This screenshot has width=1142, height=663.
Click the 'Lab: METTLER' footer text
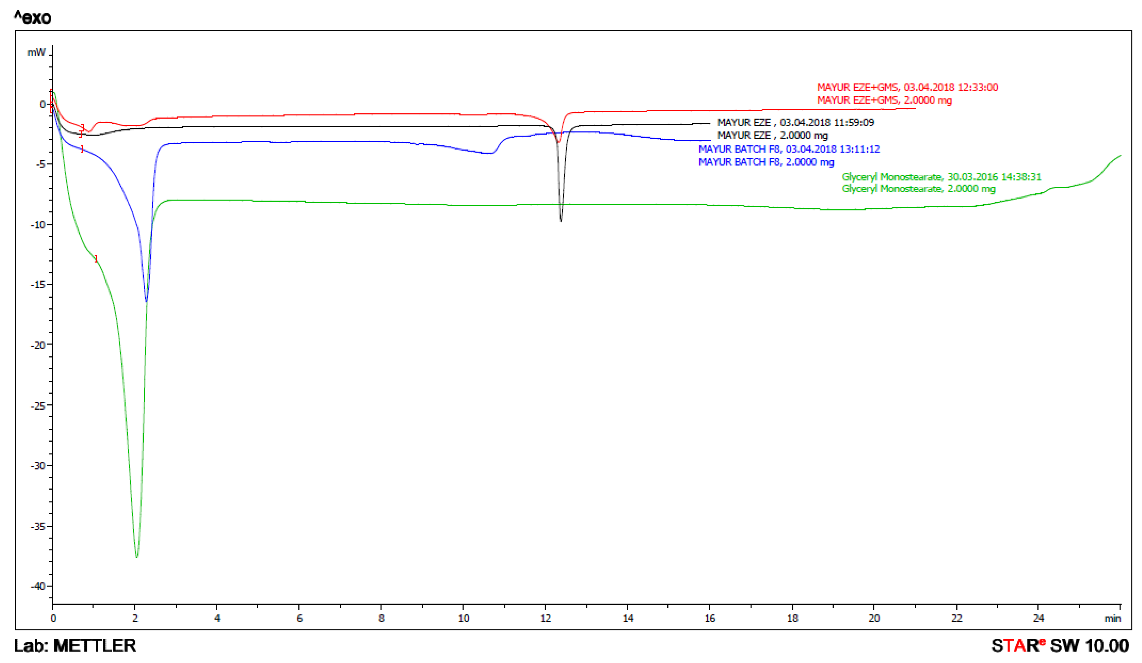[75, 645]
